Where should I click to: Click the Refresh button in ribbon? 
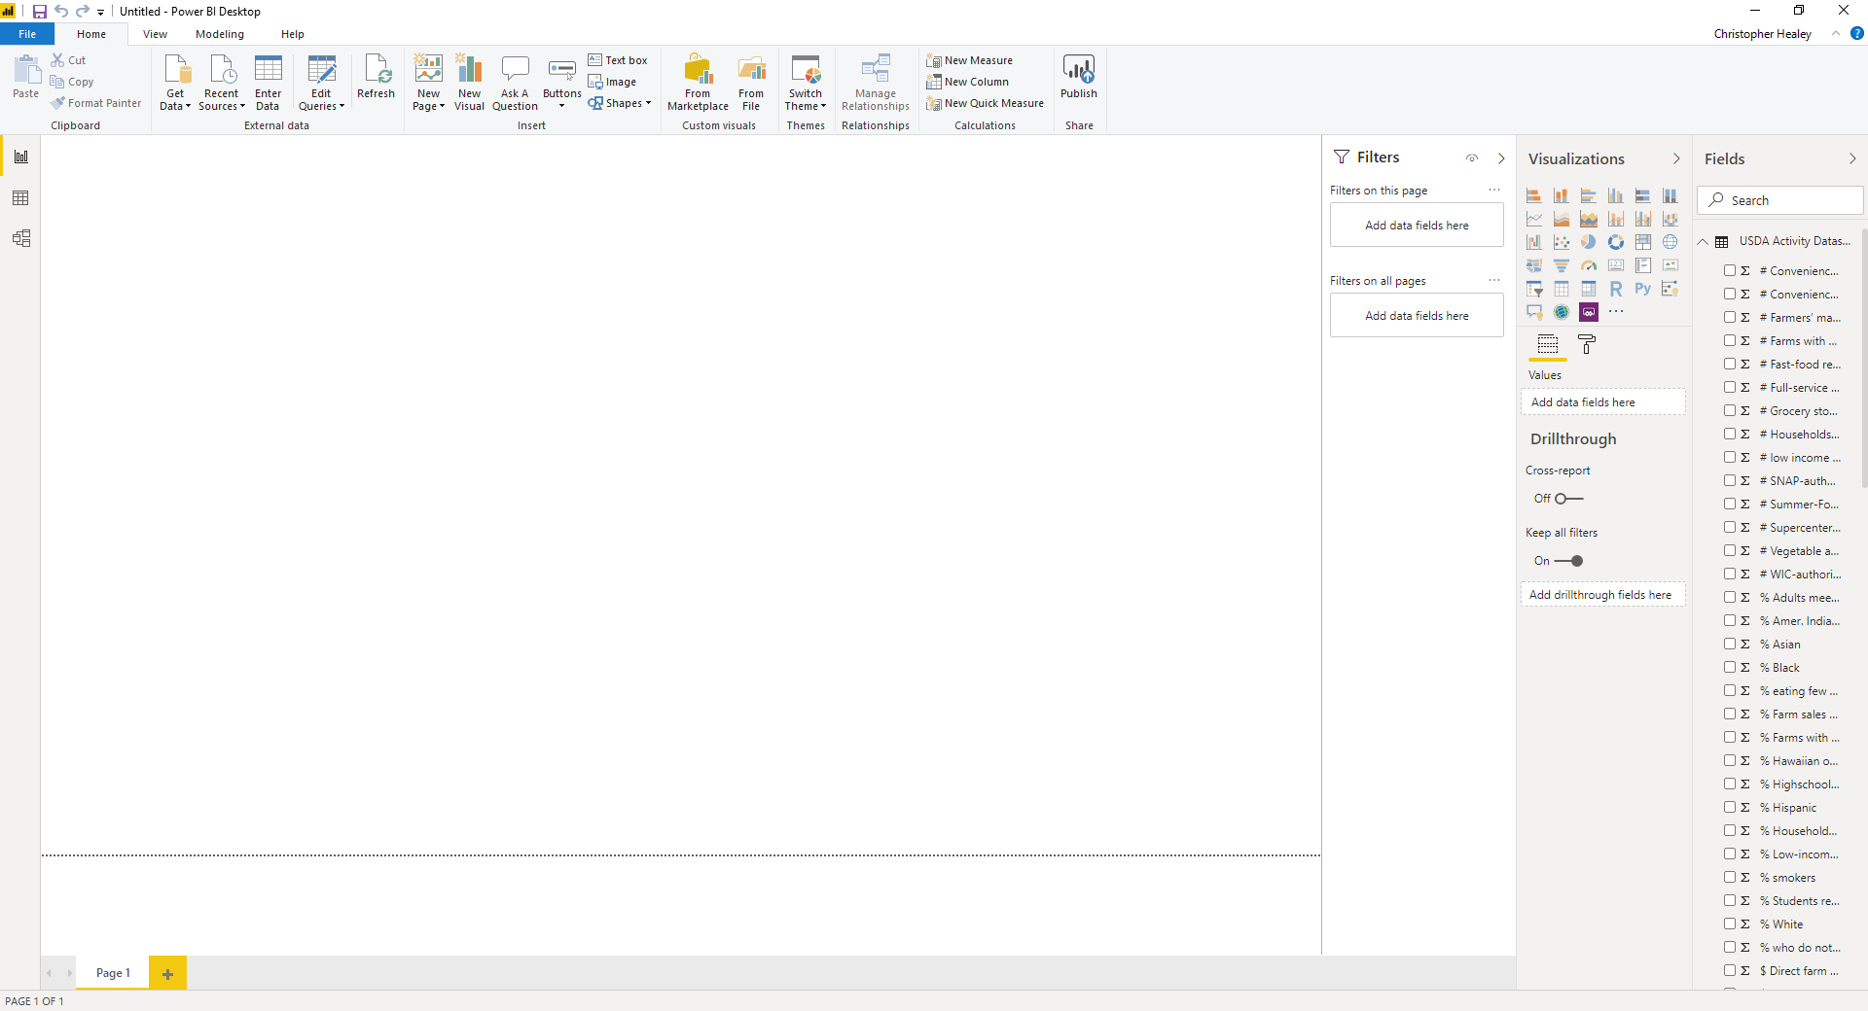tap(376, 78)
